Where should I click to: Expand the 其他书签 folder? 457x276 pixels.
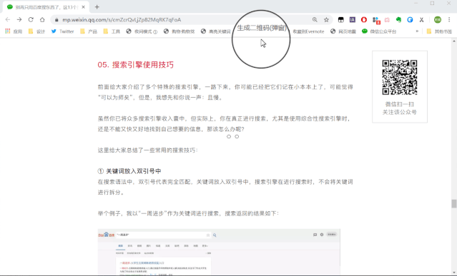[439, 31]
